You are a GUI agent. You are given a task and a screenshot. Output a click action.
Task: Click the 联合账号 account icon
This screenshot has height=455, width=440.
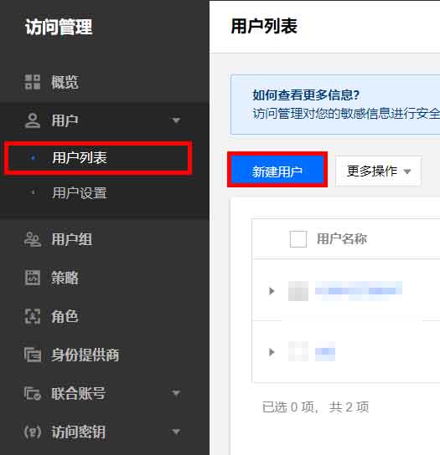tap(33, 393)
